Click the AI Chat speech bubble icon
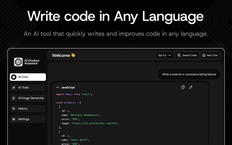 (14, 77)
